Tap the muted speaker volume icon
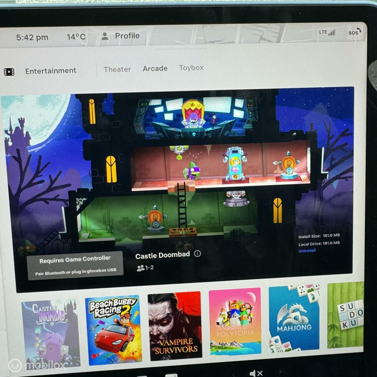The width and height of the screenshot is (377, 377). pyautogui.click(x=256, y=373)
